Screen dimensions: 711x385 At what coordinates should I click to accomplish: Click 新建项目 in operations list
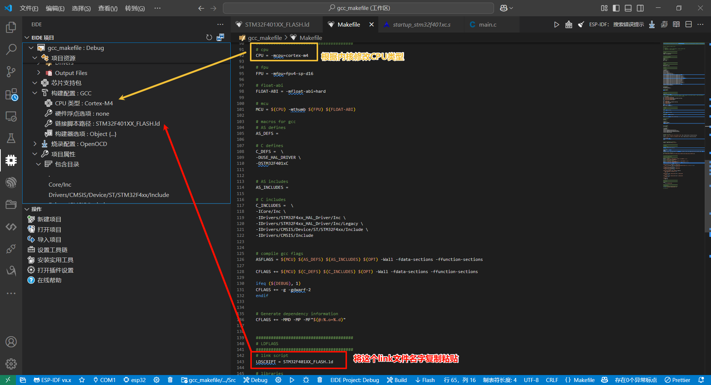(x=49, y=219)
